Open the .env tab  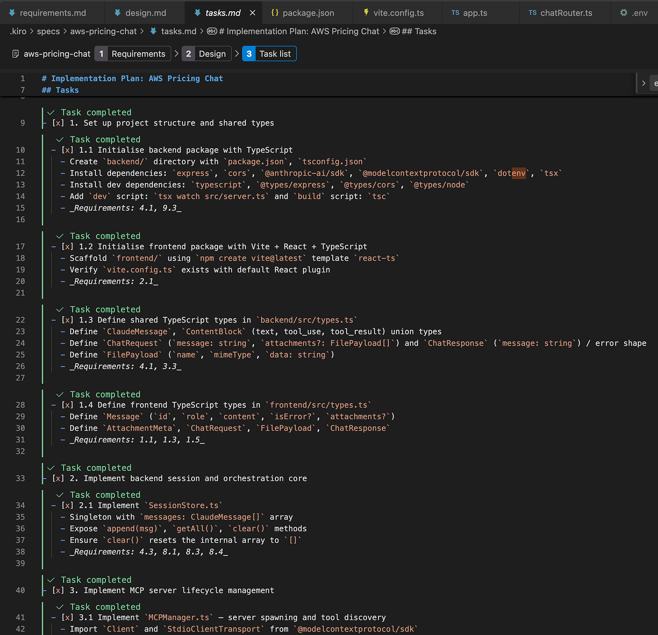(634, 13)
